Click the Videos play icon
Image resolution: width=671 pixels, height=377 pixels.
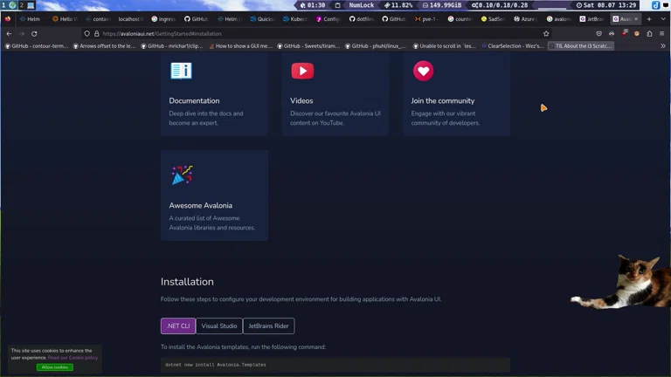tap(302, 71)
